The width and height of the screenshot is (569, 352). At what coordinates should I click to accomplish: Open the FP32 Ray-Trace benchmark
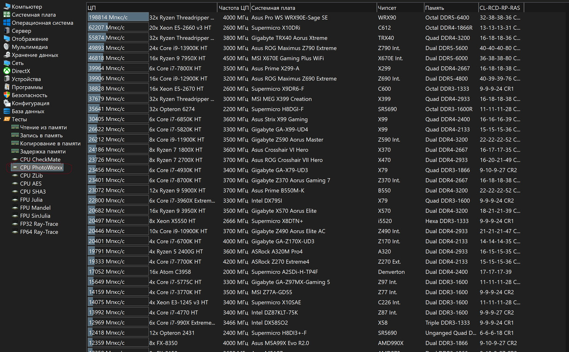[x=39, y=224]
